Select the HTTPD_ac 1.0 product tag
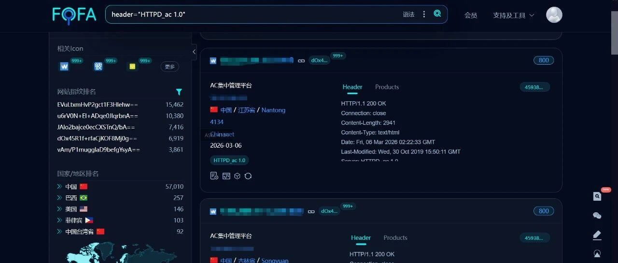Viewport: 618px width, 263px height. [229, 160]
